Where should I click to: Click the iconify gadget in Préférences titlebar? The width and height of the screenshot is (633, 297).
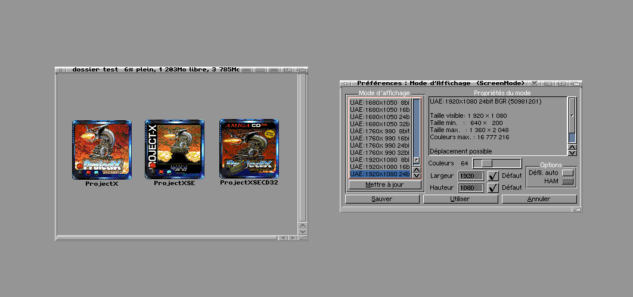(x=534, y=83)
